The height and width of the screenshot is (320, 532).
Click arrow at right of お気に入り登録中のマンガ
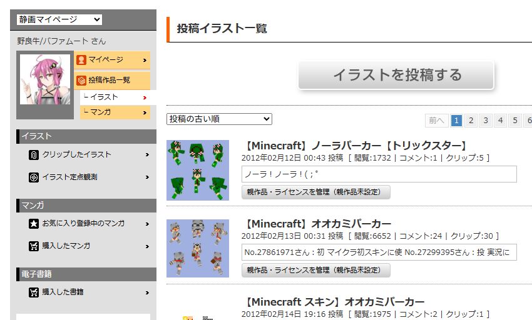point(147,224)
